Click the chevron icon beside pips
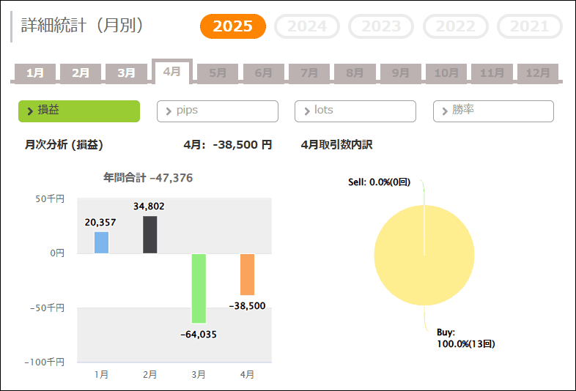This screenshot has width=576, height=391. click(169, 111)
